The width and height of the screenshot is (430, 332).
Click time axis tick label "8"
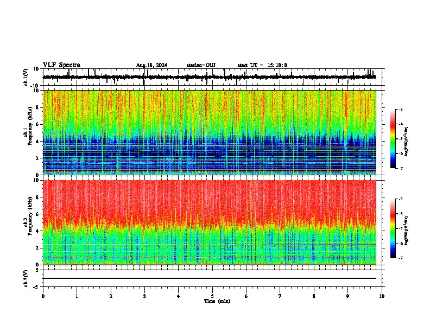(314, 296)
